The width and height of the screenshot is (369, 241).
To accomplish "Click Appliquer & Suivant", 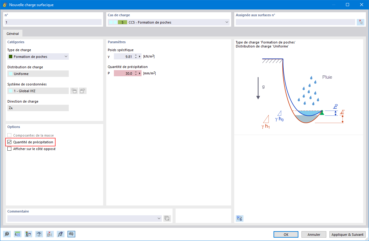I will pyautogui.click(x=347, y=234).
